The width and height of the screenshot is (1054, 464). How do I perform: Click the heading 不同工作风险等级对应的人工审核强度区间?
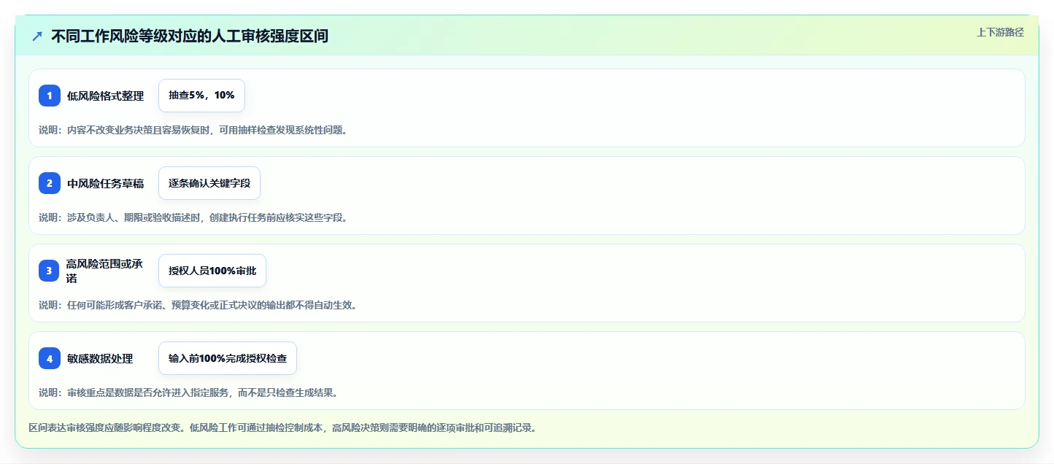[x=190, y=36]
